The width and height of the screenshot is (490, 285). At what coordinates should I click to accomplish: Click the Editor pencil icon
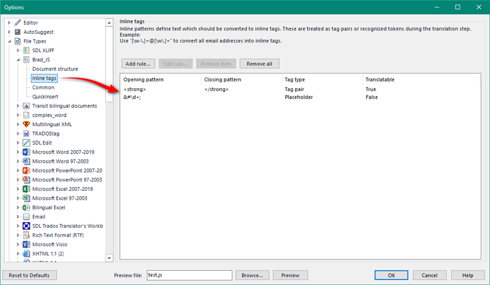[18, 23]
